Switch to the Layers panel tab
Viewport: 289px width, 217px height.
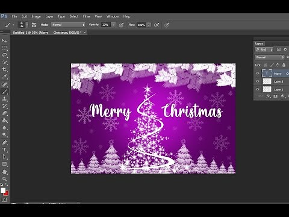[x=259, y=43]
